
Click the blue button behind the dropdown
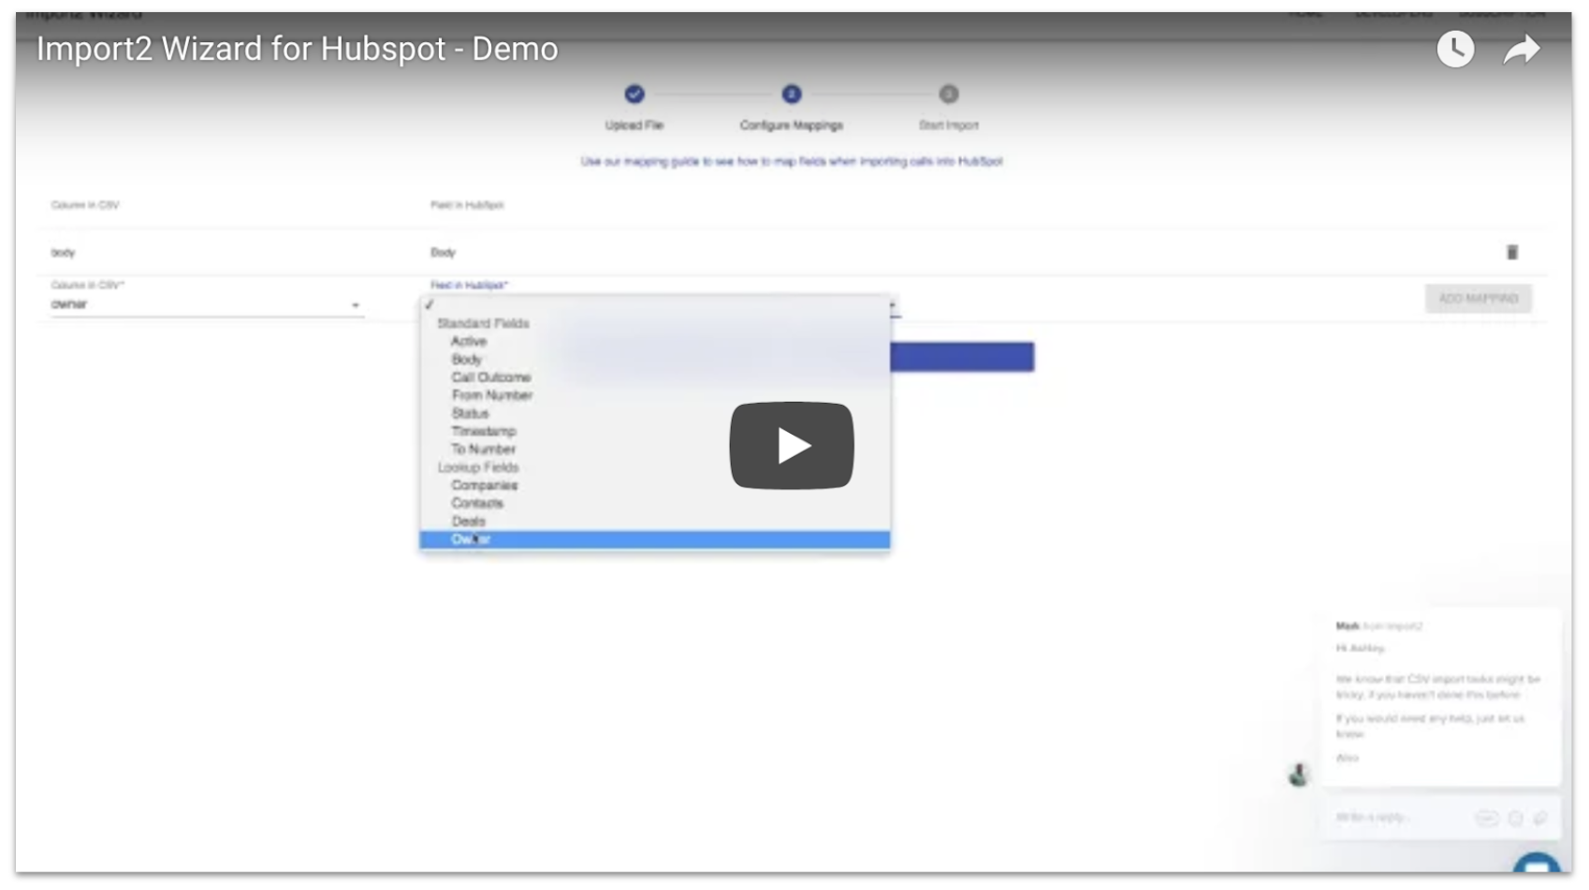tap(962, 356)
